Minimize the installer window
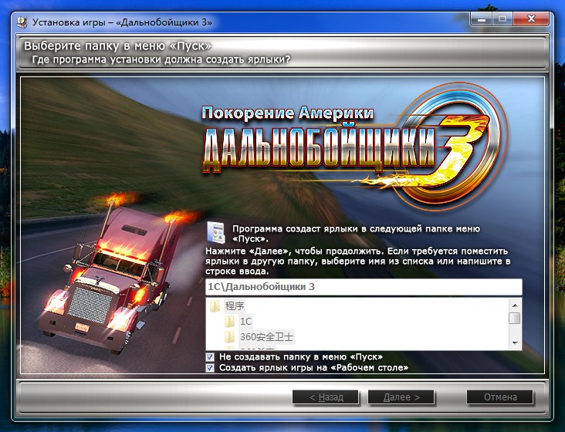Image resolution: width=565 pixels, height=432 pixels. click(481, 19)
